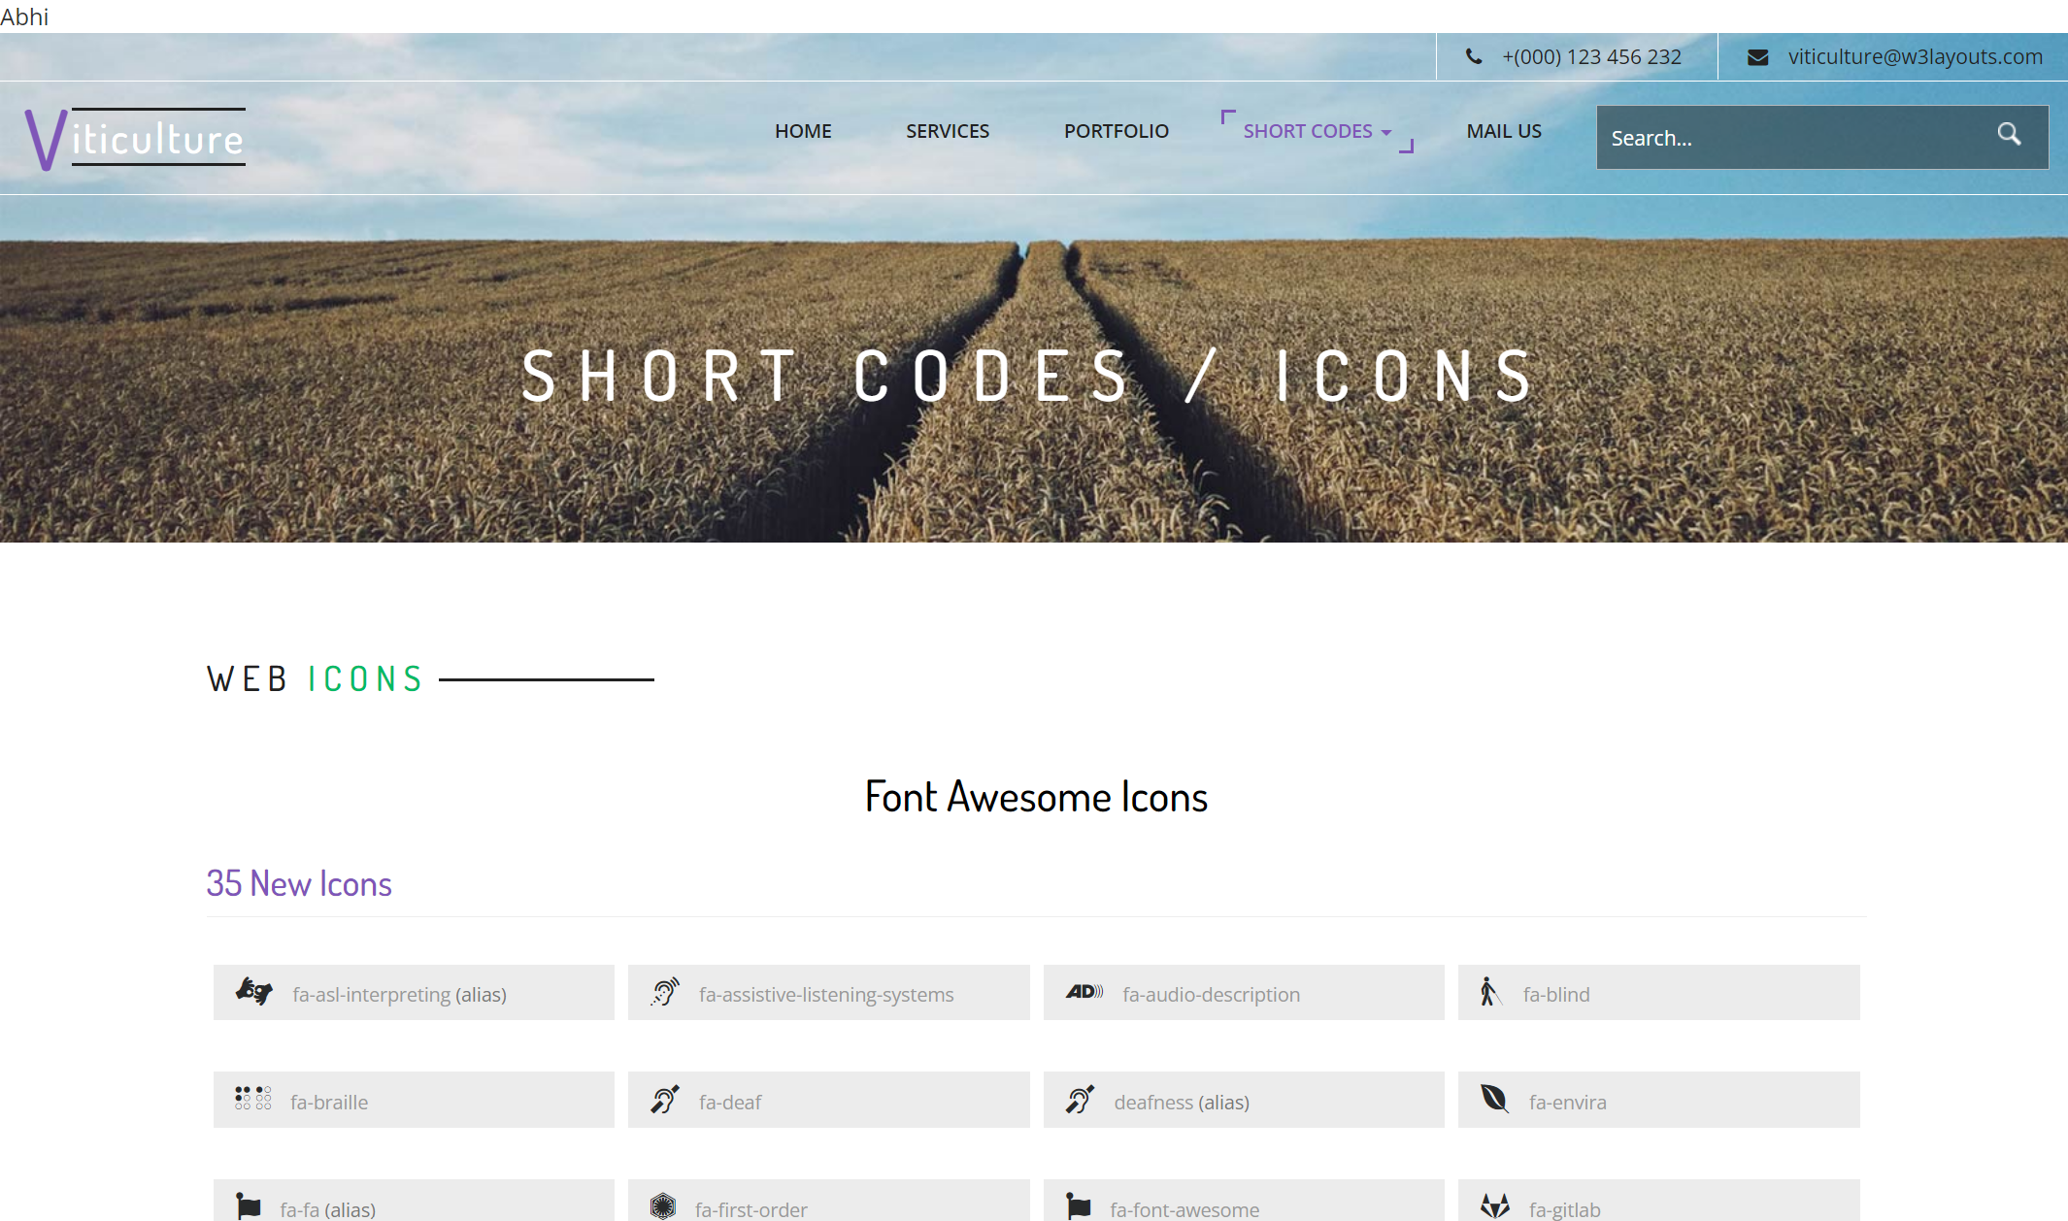Click the fa-gitlab fox icon

[1495, 1206]
